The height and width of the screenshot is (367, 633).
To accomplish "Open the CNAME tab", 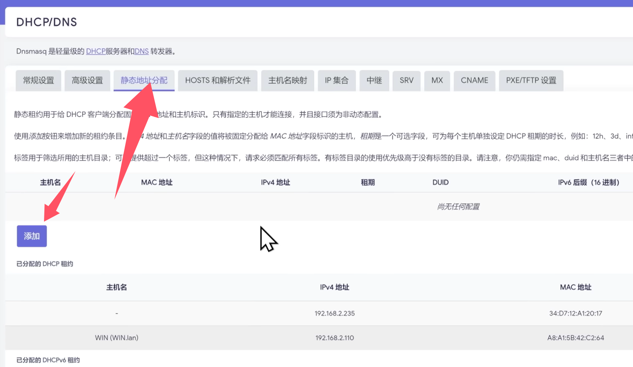I will [x=474, y=80].
